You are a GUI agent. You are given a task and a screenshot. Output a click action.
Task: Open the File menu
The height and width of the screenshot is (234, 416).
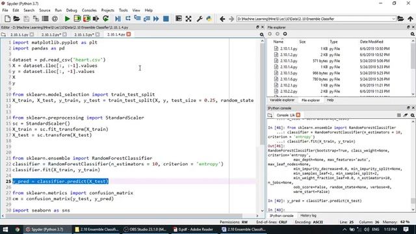pyautogui.click(x=5, y=10)
